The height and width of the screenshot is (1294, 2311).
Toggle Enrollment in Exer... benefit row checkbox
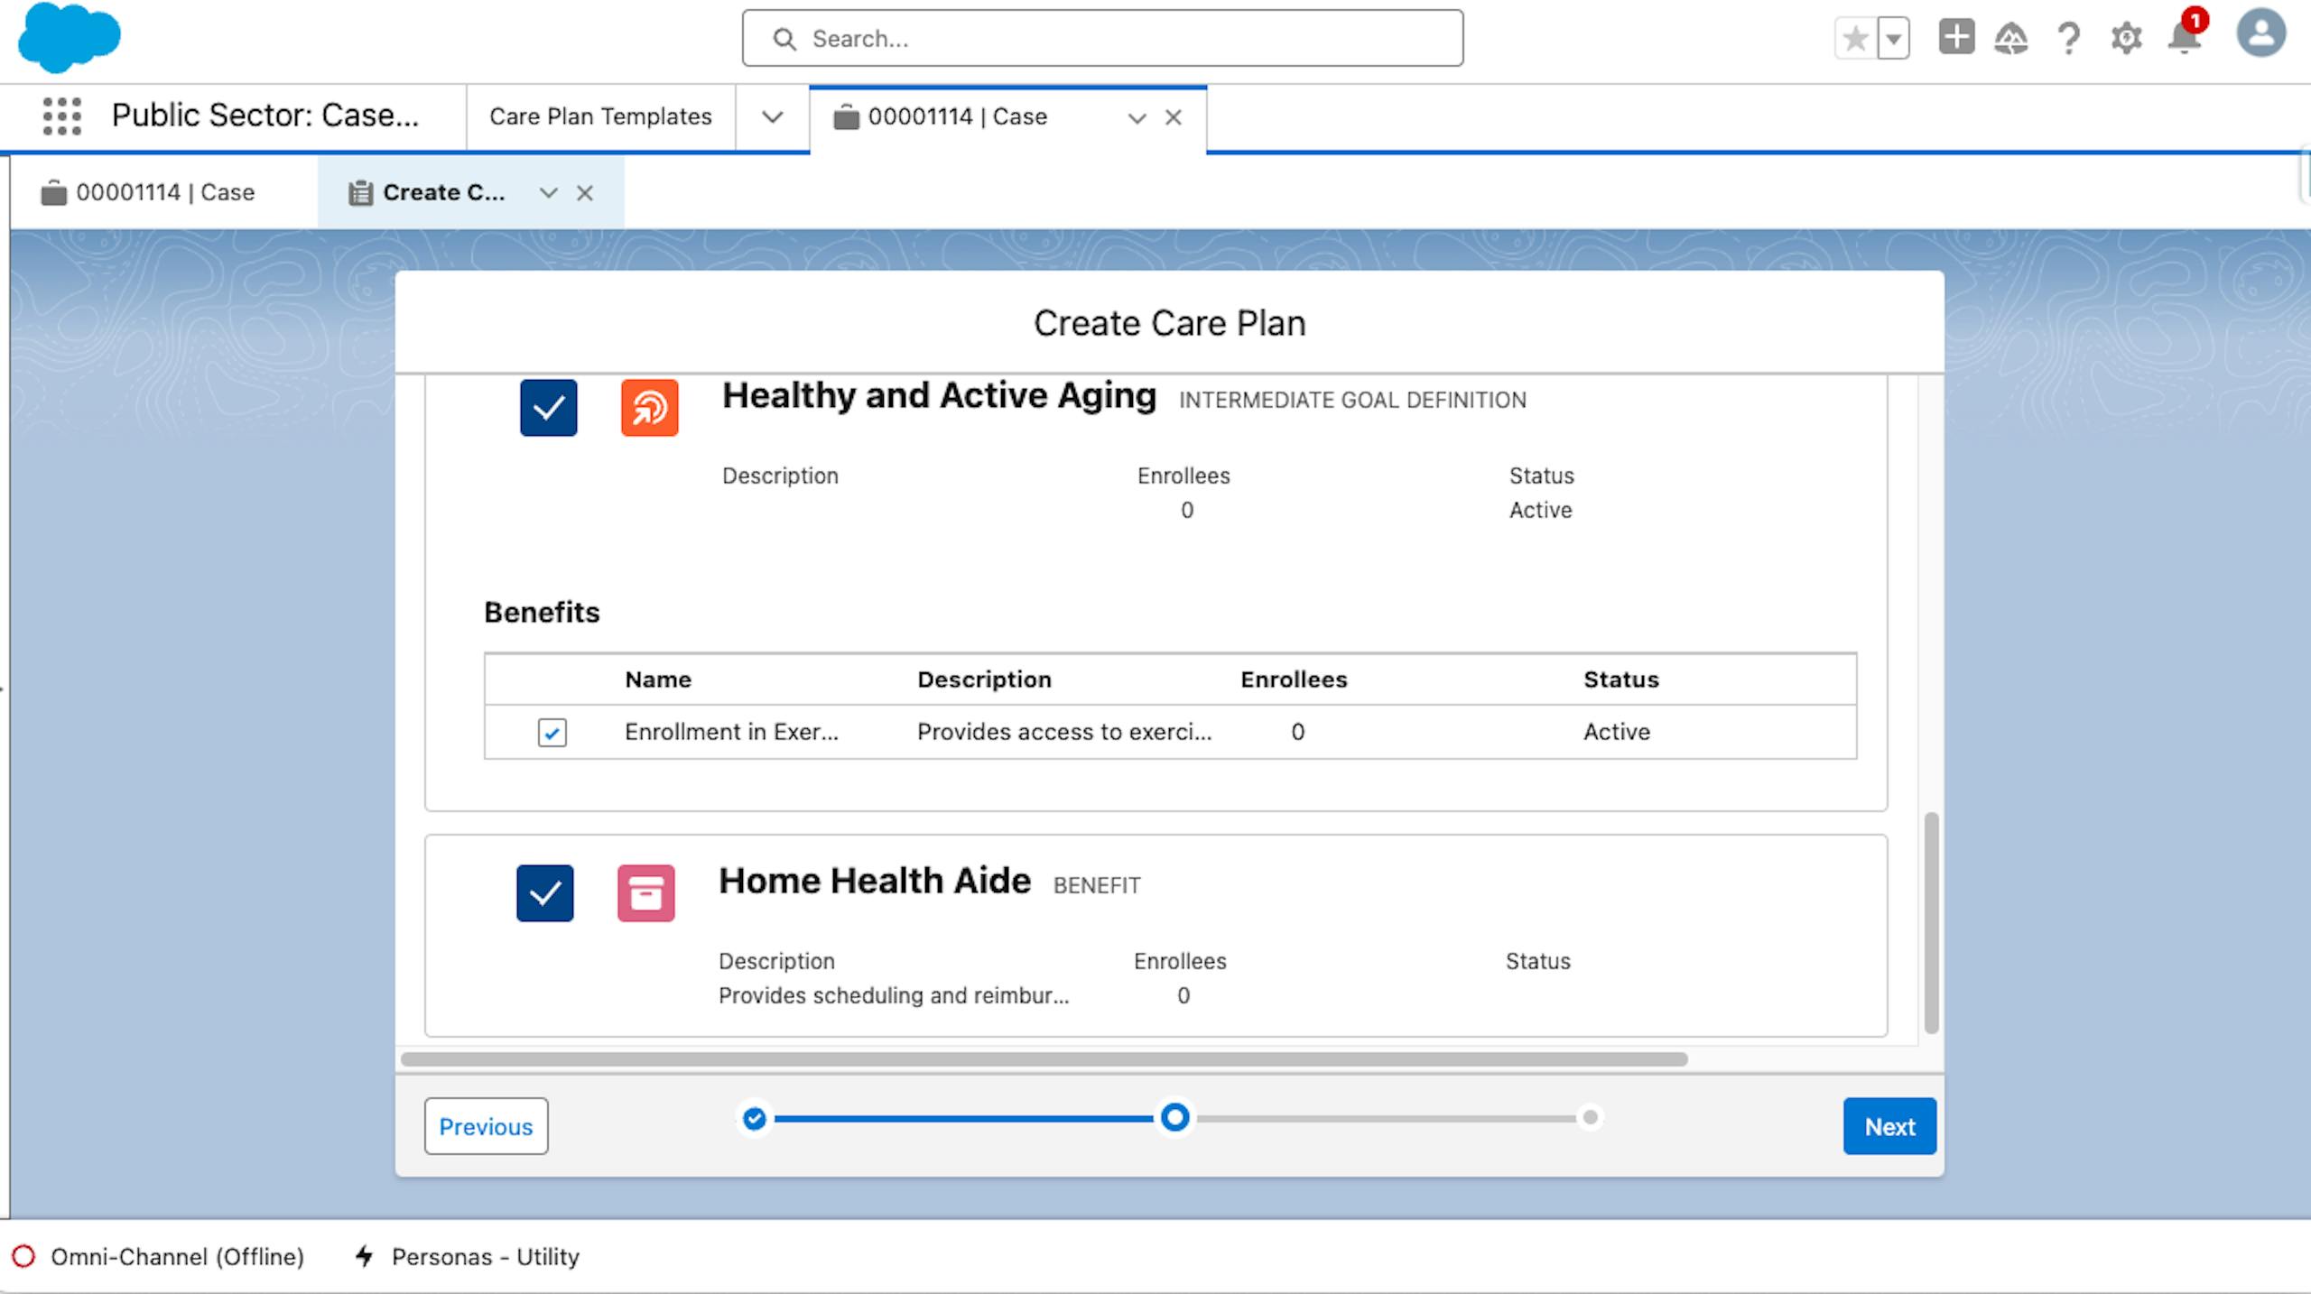(x=552, y=733)
